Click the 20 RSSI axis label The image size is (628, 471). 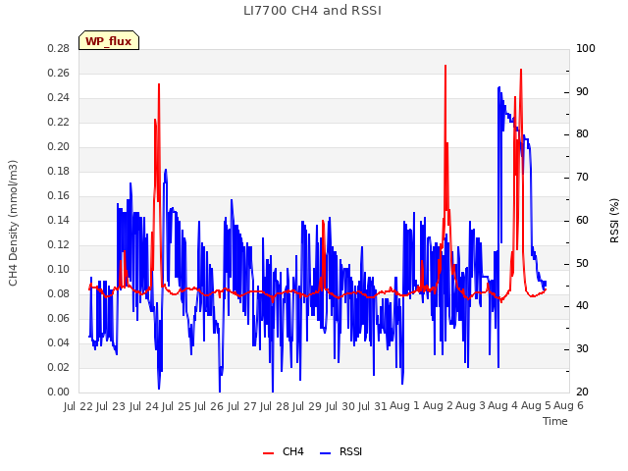(582, 392)
